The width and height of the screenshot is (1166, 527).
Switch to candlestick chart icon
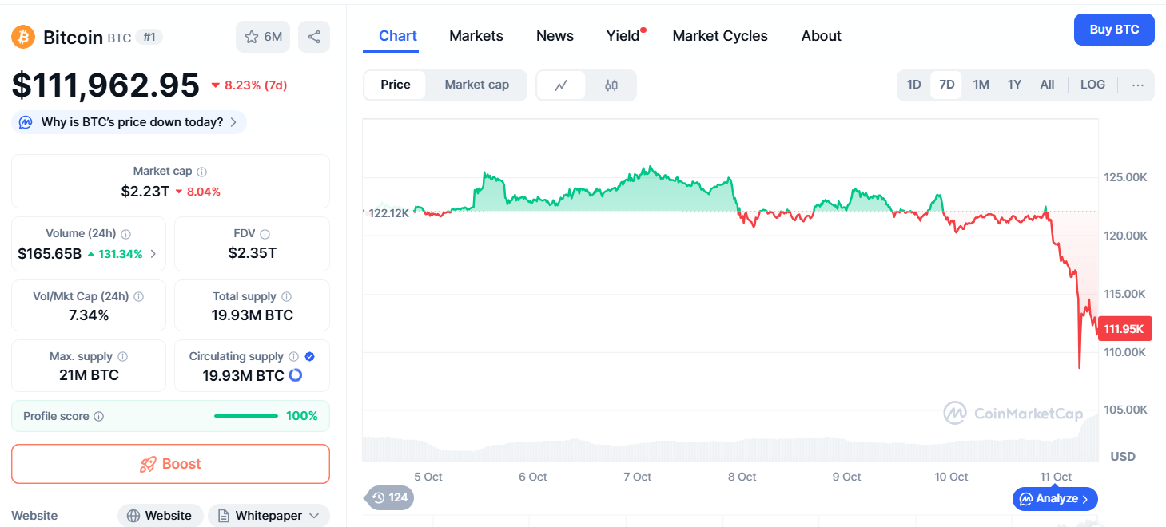pos(611,85)
